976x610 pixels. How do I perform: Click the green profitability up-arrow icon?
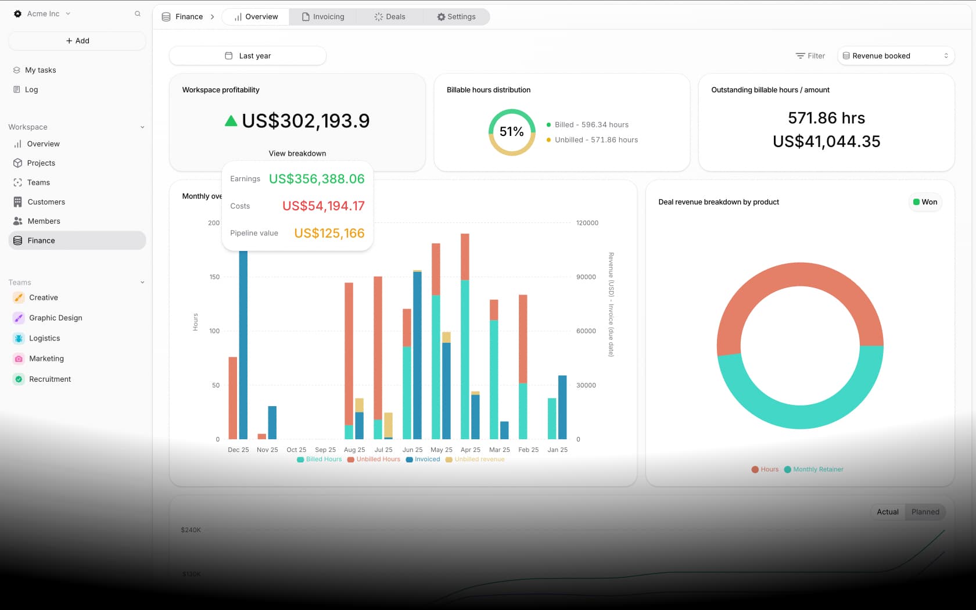click(231, 121)
